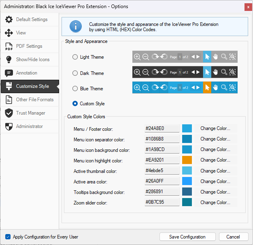This screenshot has width=253, height=245.
Task: Click the blue information icon in banner
Action: pos(76,26)
